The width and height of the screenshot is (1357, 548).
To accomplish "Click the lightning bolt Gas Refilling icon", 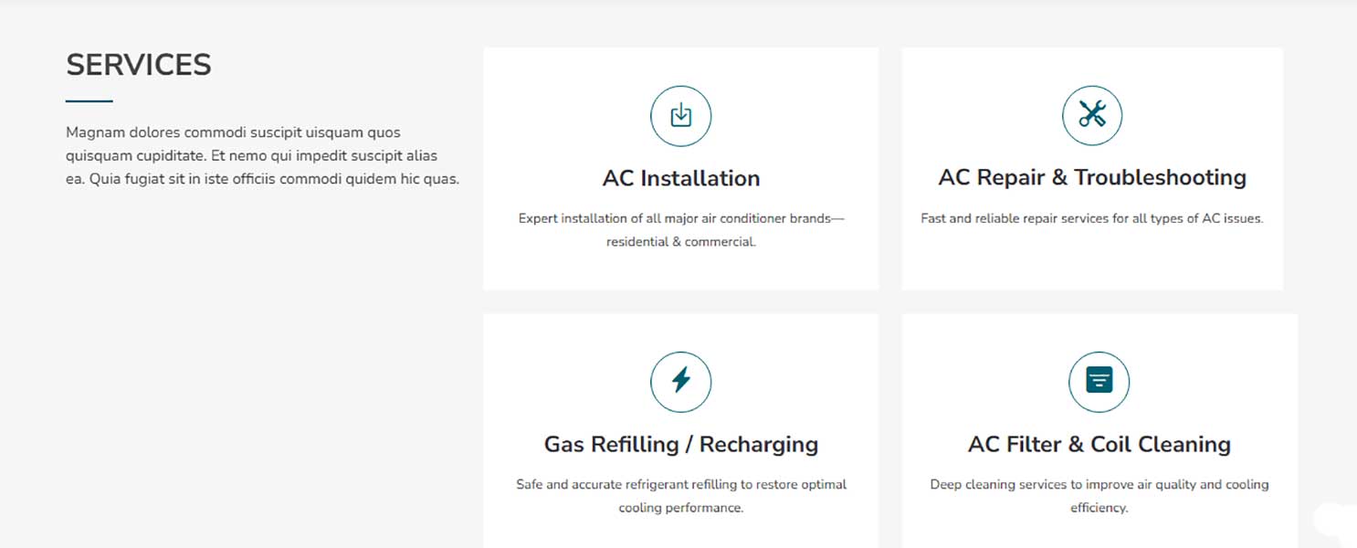I will click(680, 381).
